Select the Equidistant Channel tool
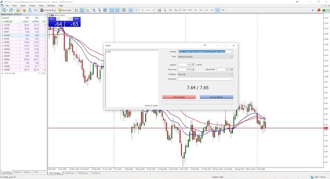Viewport: 330px width, 179px height. click(159, 10)
